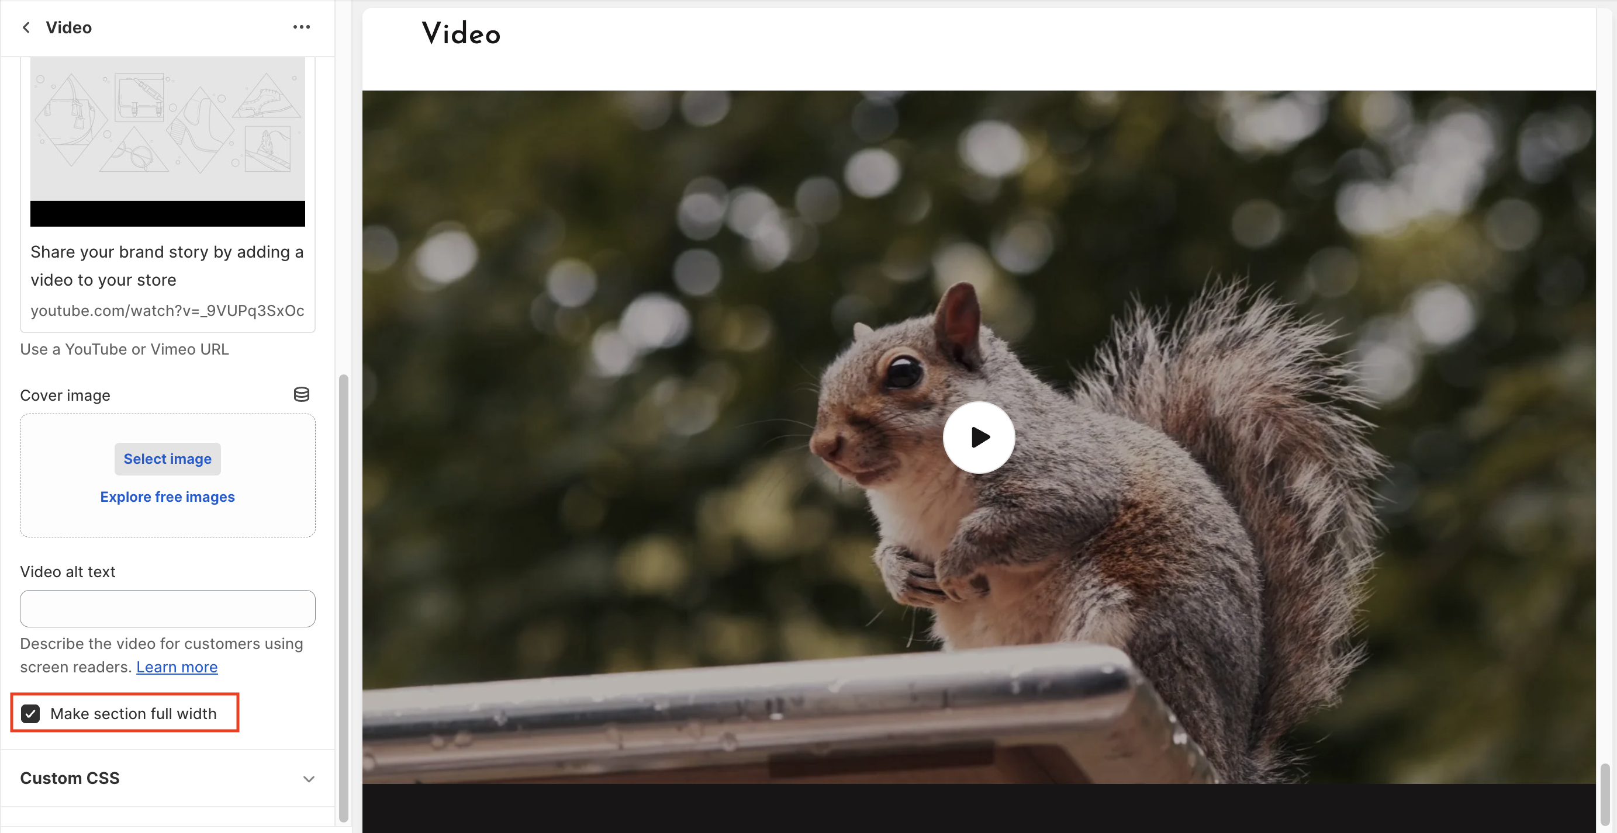
Task: Open the three-dot more actions menu
Action: click(301, 27)
